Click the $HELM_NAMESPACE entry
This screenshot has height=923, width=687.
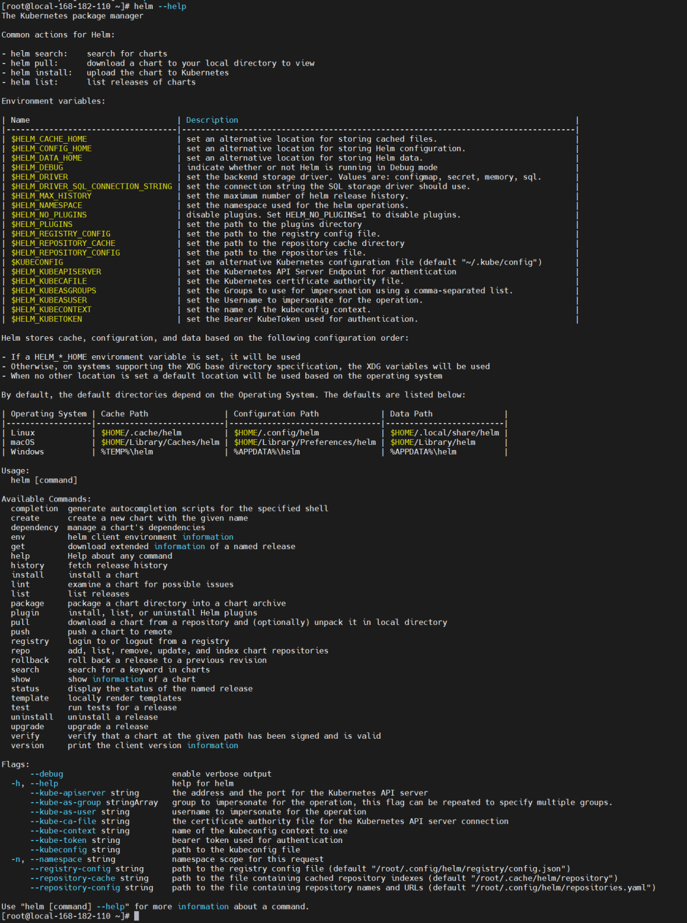point(46,205)
